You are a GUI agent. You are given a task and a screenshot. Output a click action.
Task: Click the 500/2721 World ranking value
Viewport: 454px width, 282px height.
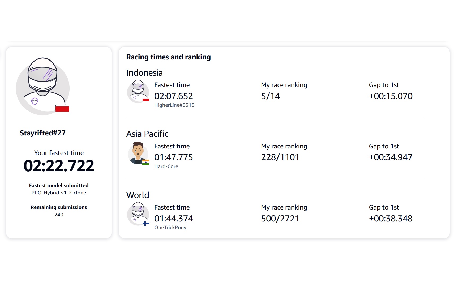[x=280, y=219]
